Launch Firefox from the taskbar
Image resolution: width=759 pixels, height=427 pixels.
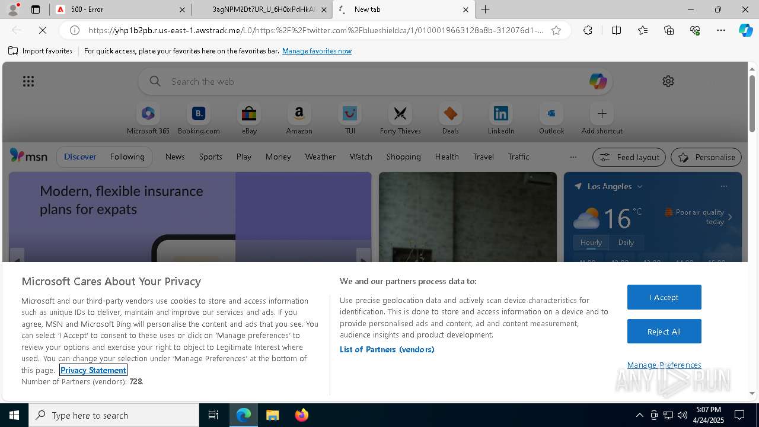click(x=301, y=415)
